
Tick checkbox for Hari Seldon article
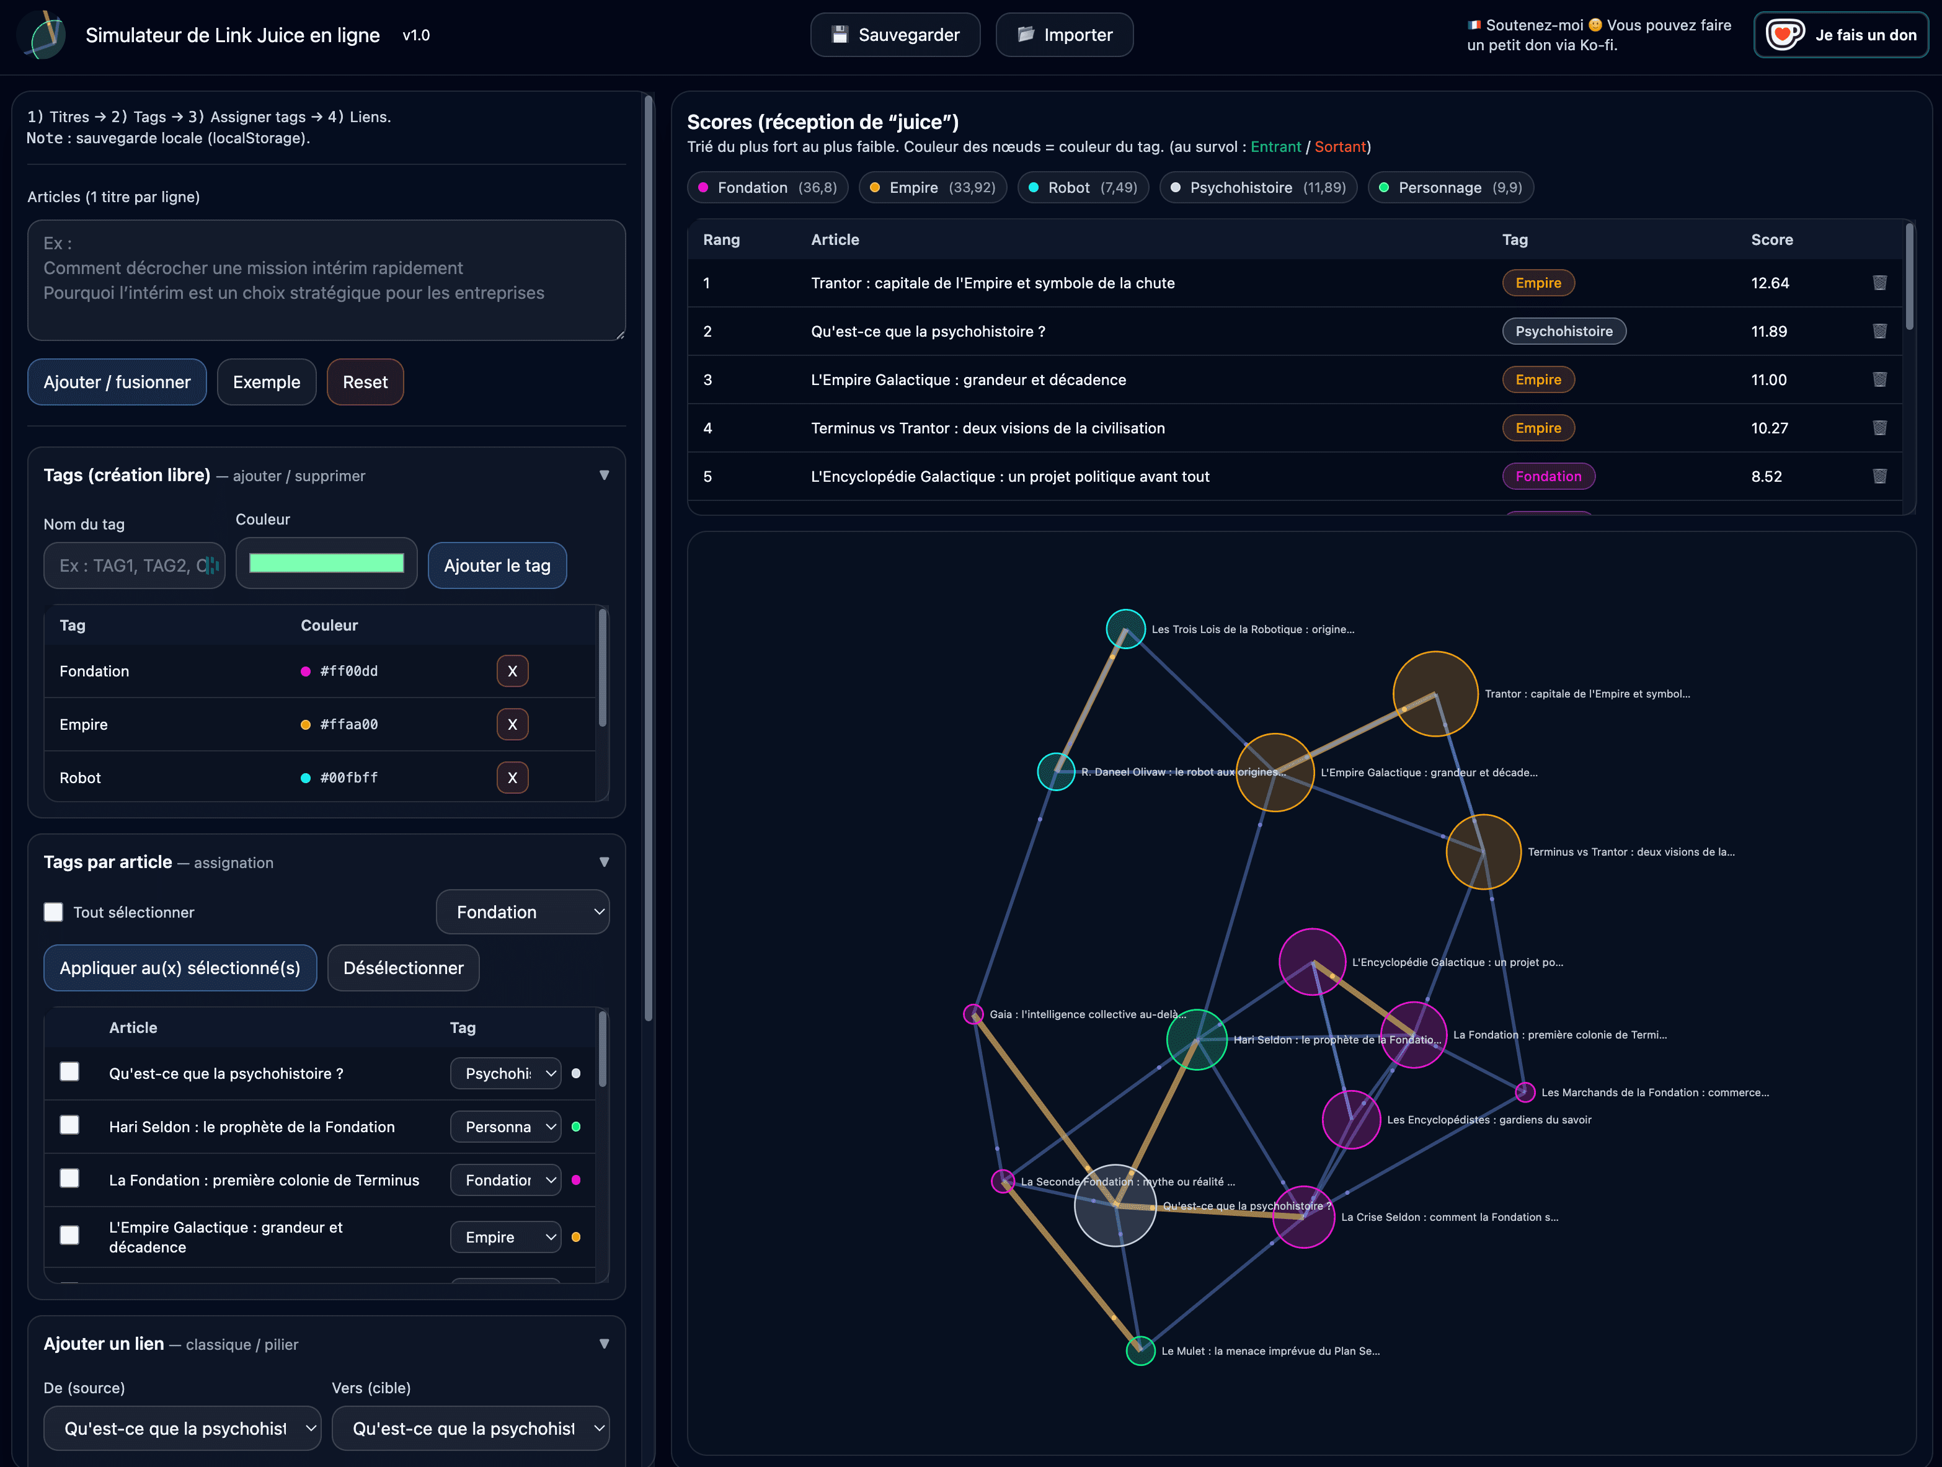[69, 1125]
